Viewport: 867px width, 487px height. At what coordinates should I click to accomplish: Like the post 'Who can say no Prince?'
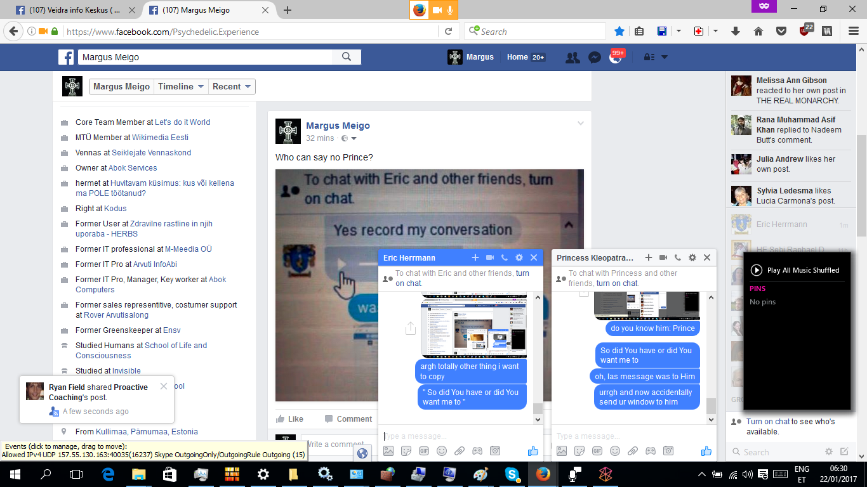[289, 419]
